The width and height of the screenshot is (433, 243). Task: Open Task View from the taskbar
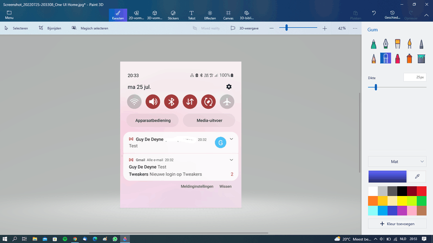24,239
